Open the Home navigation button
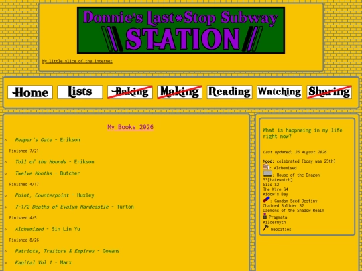Screen dimensions: 362x271 (30, 92)
